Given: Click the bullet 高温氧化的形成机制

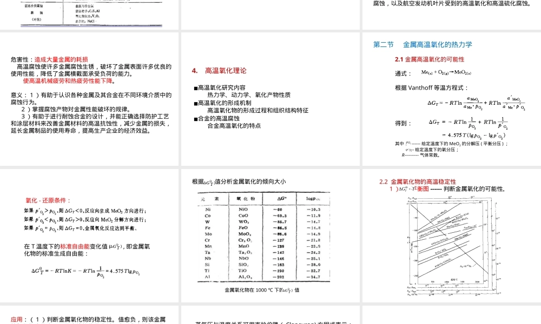Looking at the screenshot, I should tap(222, 103).
